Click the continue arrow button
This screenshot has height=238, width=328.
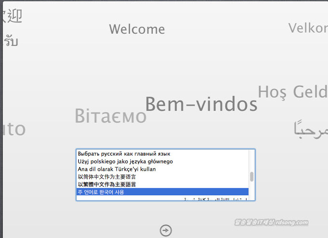click(165, 231)
